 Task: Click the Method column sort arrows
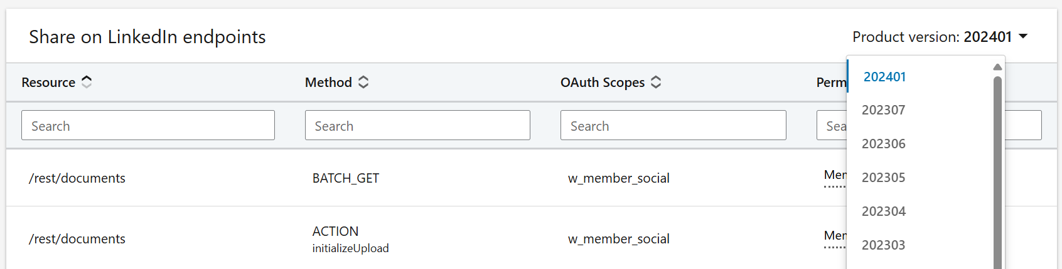[363, 82]
